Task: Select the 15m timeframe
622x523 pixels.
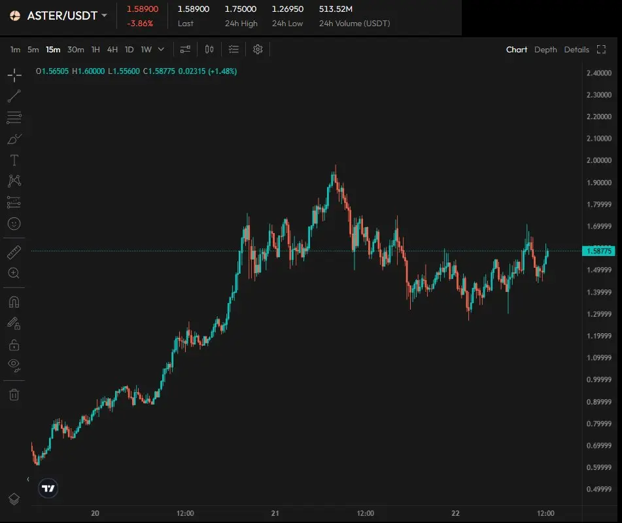Action: coord(53,50)
